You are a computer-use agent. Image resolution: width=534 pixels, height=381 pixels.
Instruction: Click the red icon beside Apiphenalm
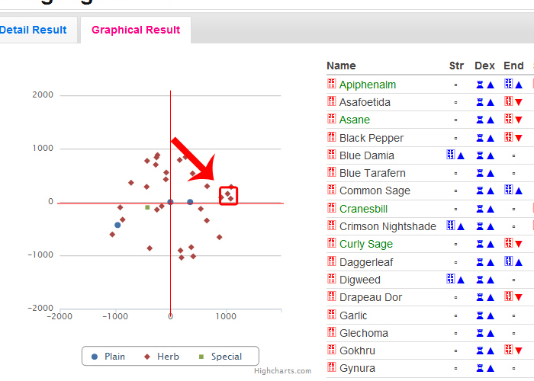pos(332,84)
